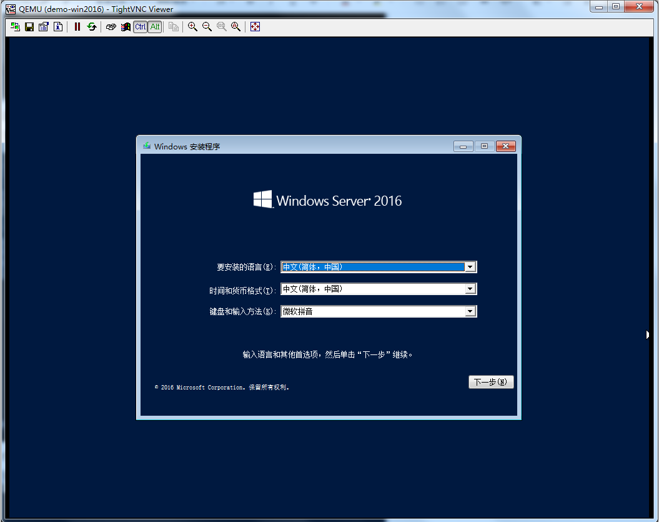Viewport: 659px width, 522px height.
Task: Maximize the TightVNC Viewer window
Action: point(616,7)
